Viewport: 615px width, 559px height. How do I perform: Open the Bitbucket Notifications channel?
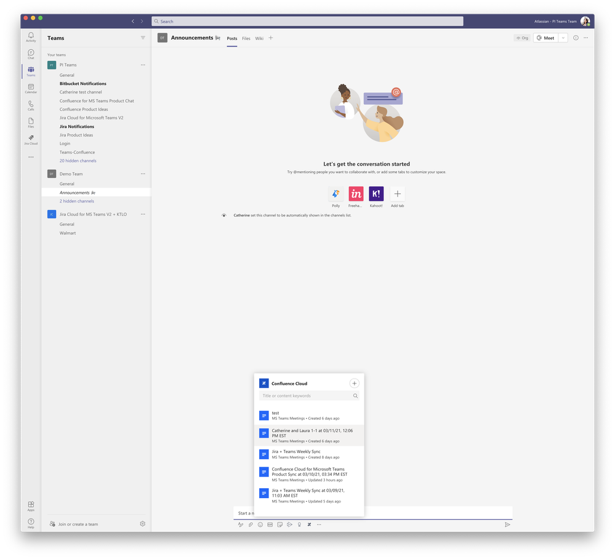pos(82,84)
